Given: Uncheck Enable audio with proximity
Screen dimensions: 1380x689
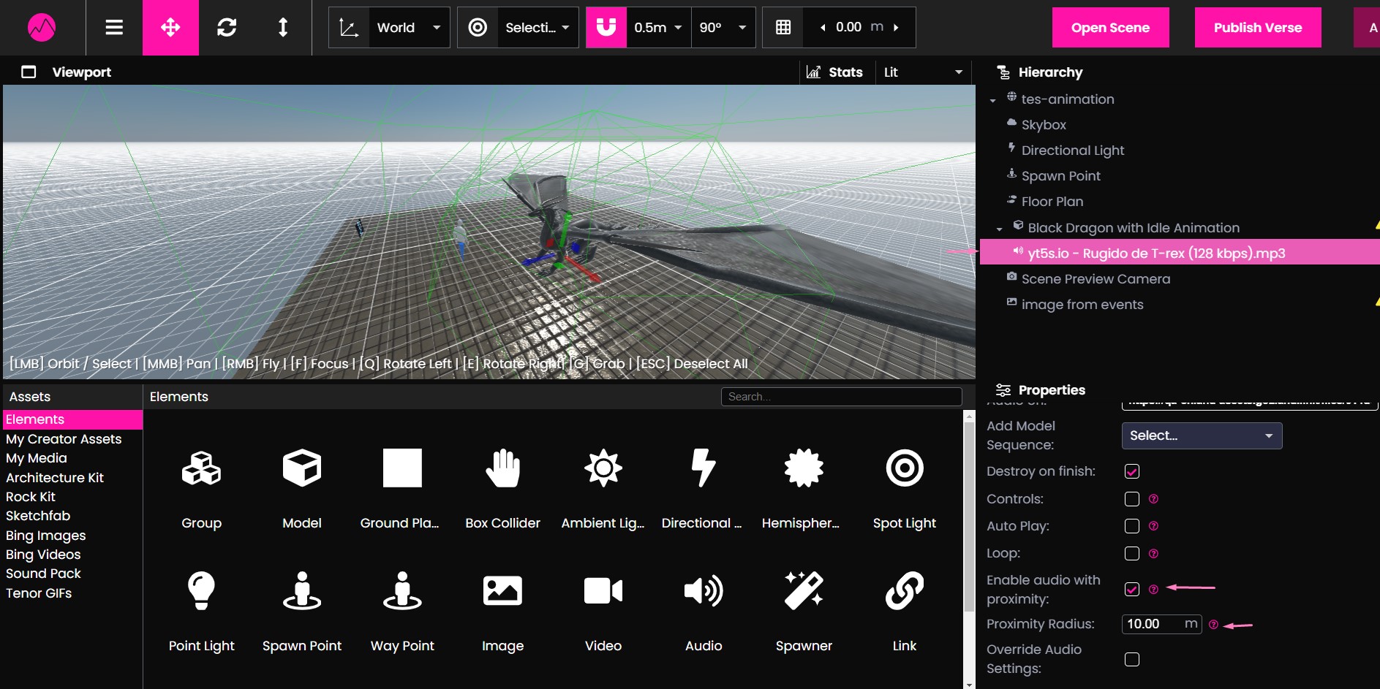Looking at the screenshot, I should coord(1132,589).
